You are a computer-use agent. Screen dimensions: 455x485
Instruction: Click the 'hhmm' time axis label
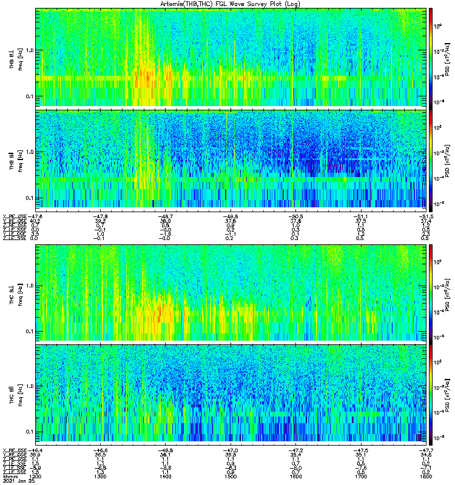9,477
